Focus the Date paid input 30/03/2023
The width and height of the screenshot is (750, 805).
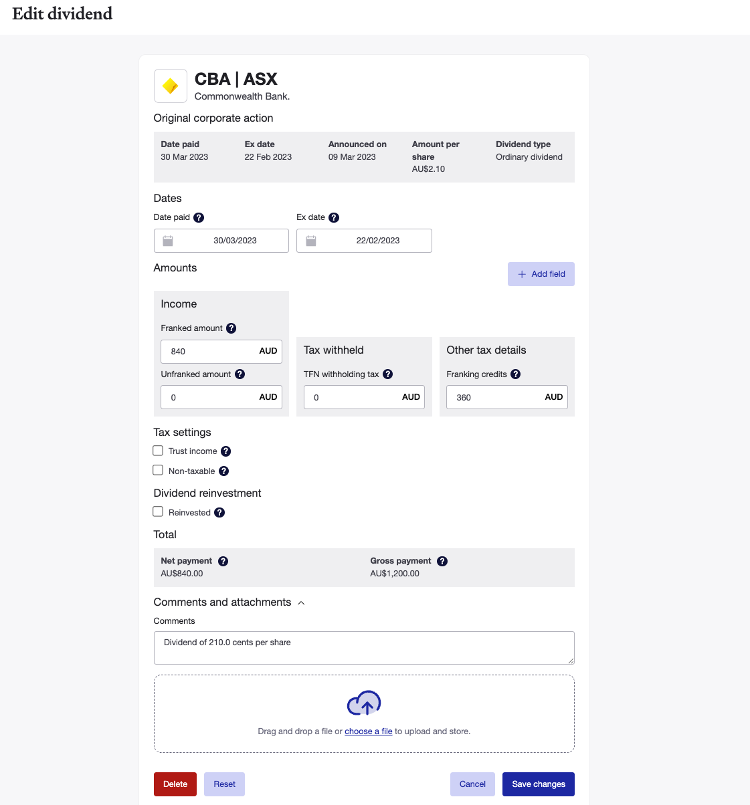click(221, 241)
